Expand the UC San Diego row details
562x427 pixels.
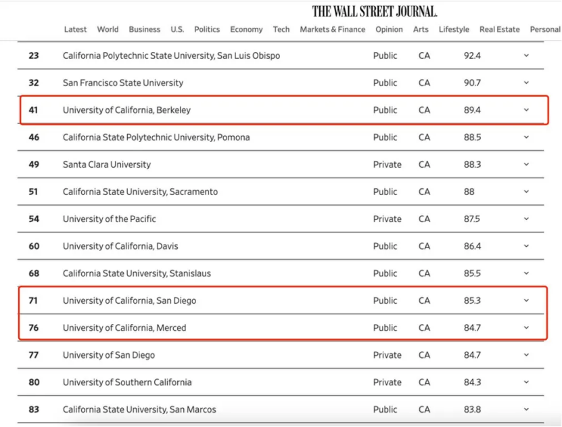click(526, 301)
